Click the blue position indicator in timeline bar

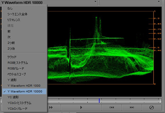pyautogui.click(x=99, y=101)
